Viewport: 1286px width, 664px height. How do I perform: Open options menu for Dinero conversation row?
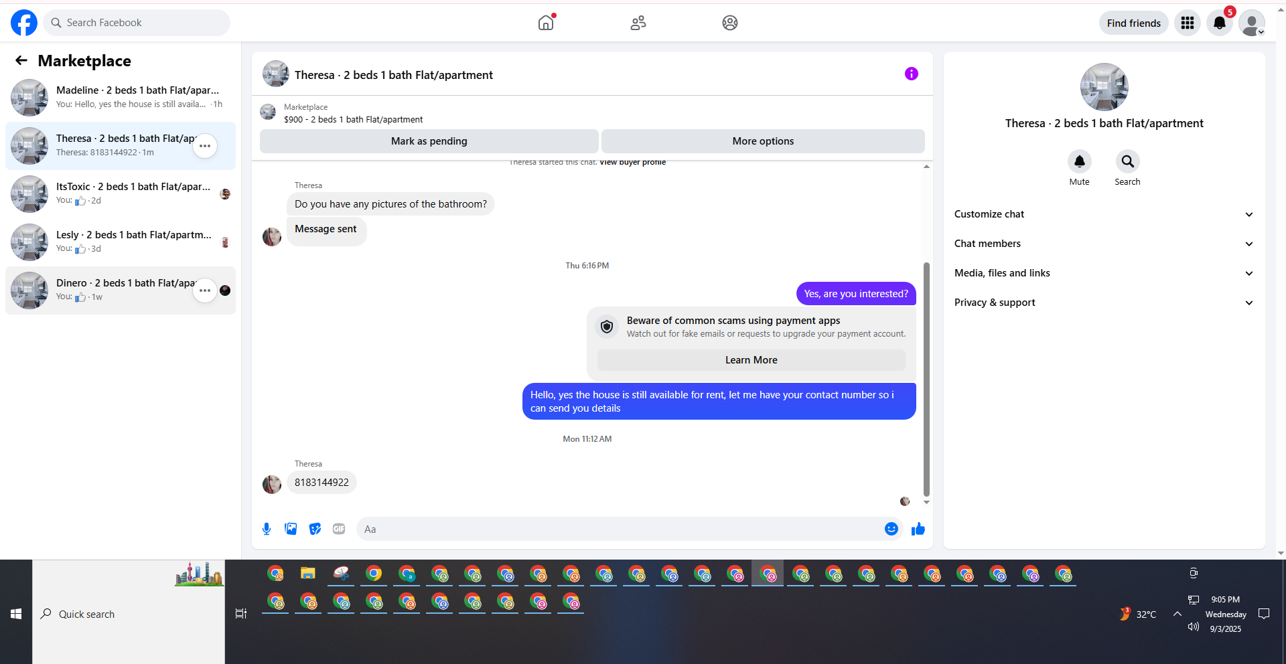click(205, 290)
